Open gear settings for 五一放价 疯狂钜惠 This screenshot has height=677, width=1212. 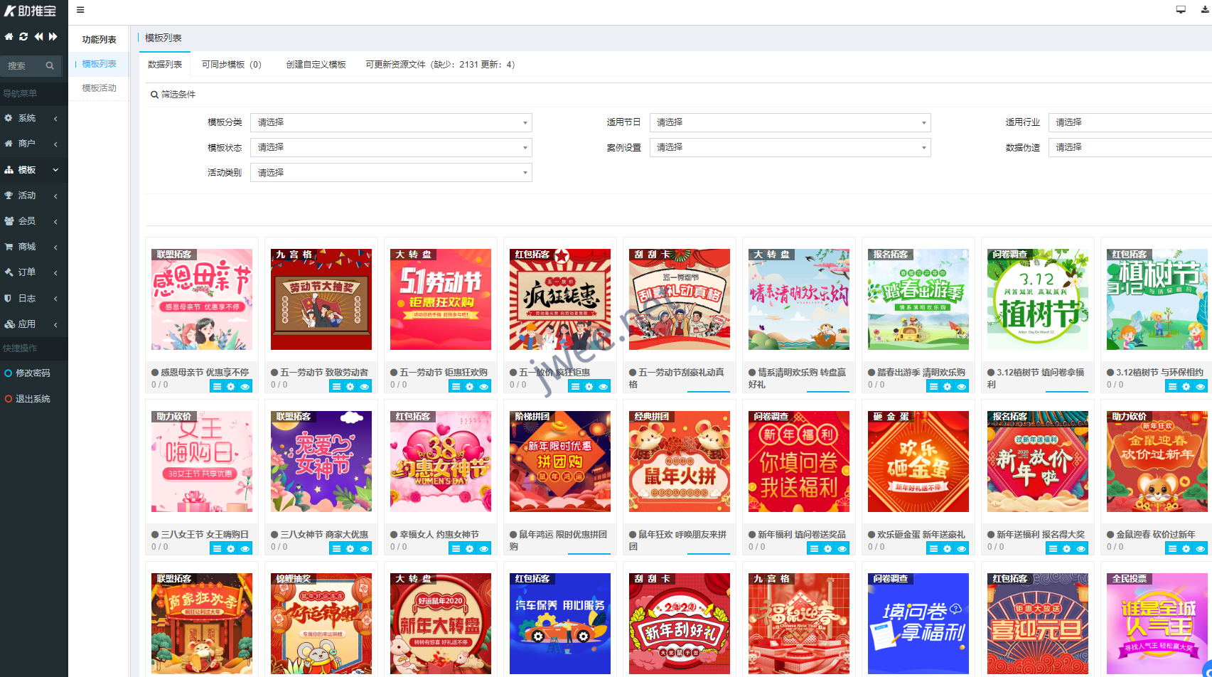point(589,387)
